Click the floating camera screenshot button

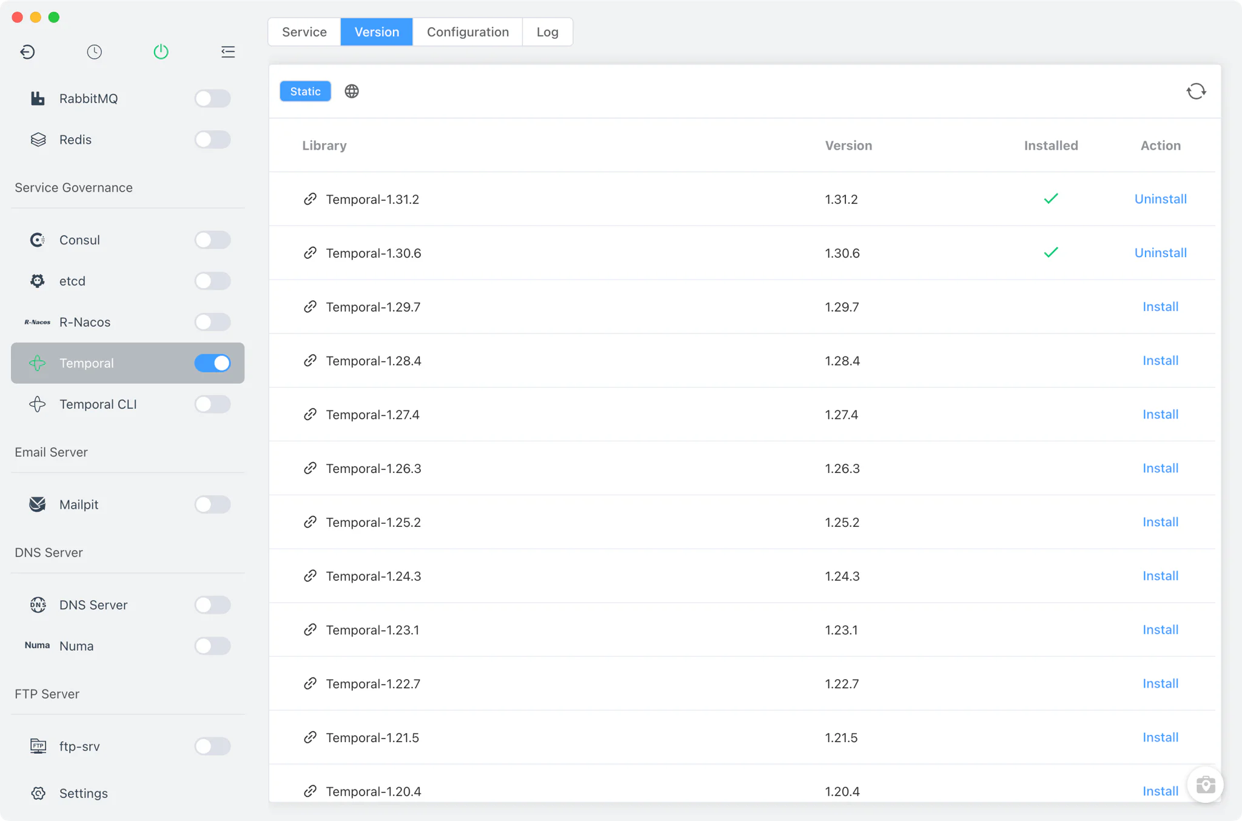[1205, 785]
